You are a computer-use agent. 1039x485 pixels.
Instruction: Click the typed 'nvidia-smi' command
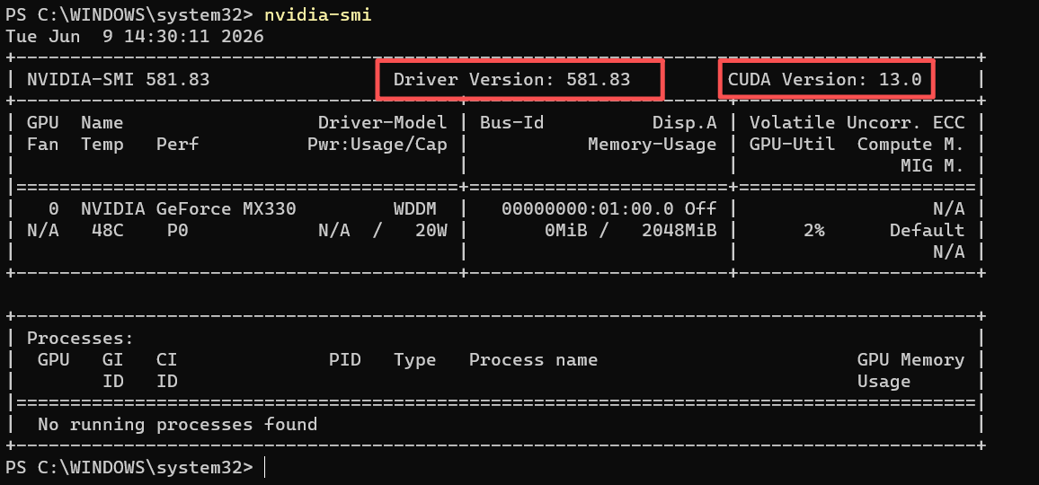tap(318, 14)
